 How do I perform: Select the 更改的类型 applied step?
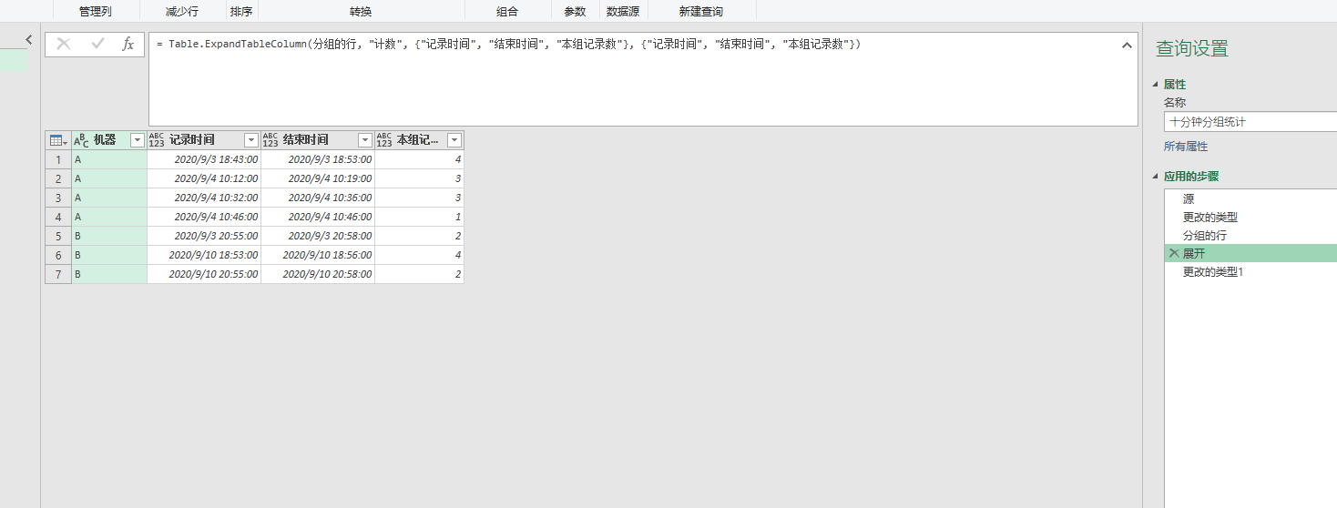1250,217
